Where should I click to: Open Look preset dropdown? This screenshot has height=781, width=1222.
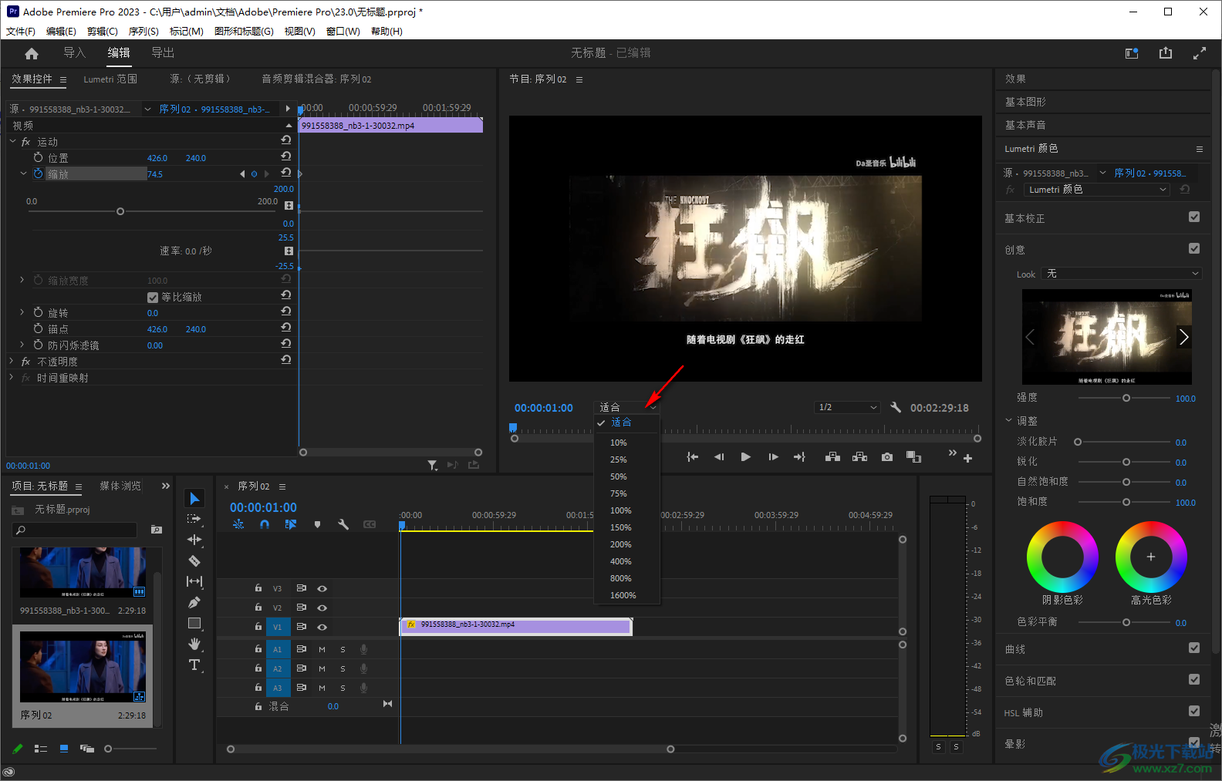[1121, 274]
